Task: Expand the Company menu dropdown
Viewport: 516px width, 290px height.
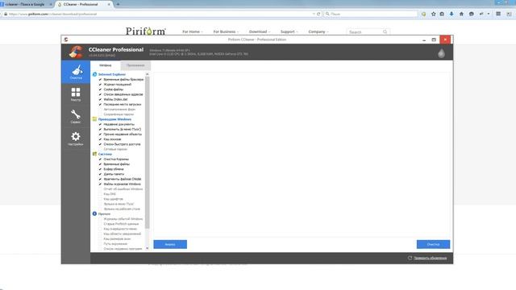Action: click(x=318, y=32)
